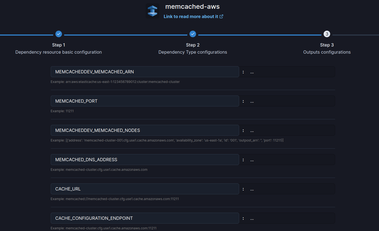
Task: Click the memcached-aws logo icon
Action: [152, 11]
